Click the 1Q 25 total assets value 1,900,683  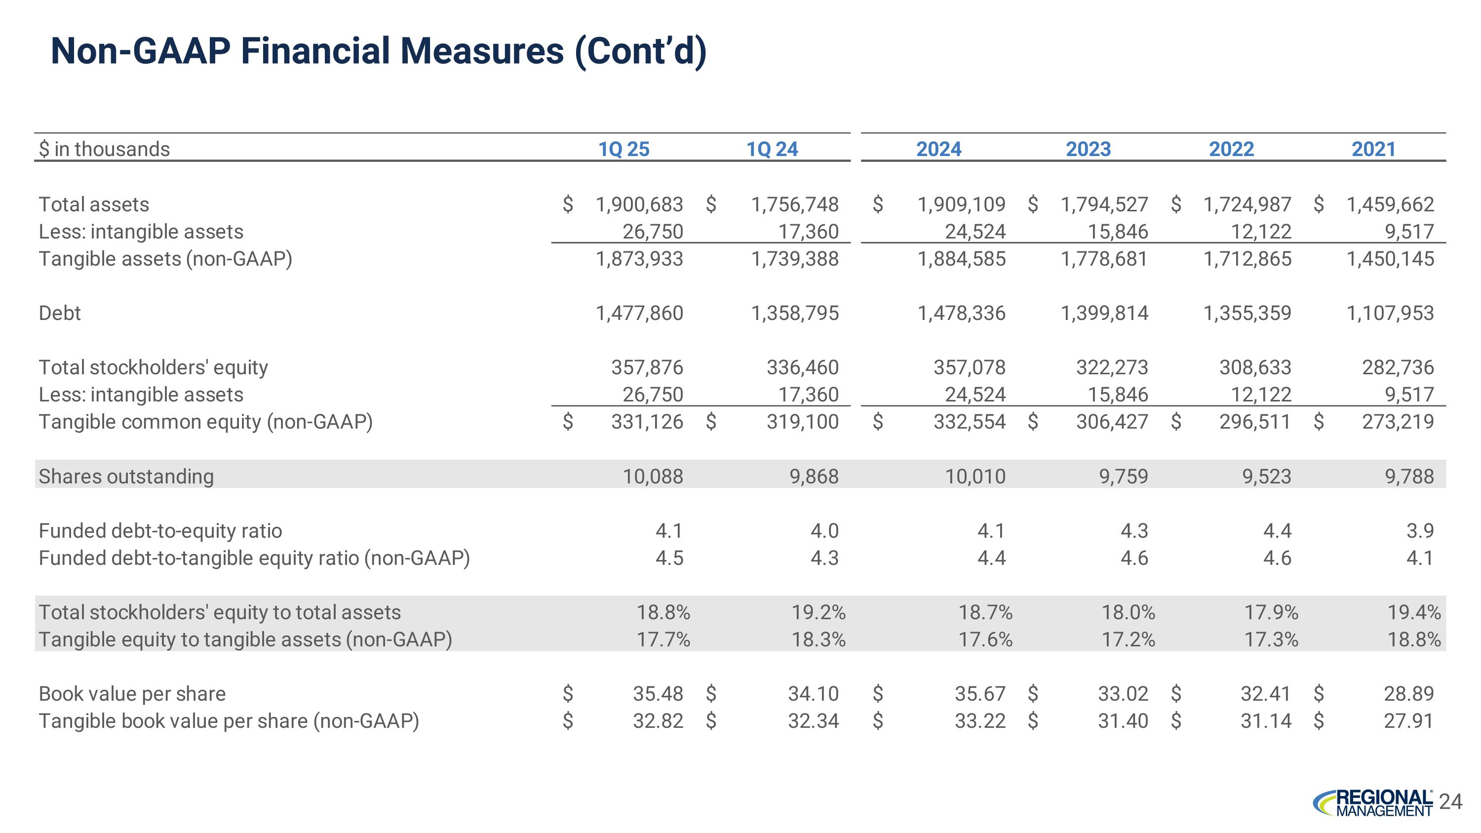pyautogui.click(x=639, y=204)
